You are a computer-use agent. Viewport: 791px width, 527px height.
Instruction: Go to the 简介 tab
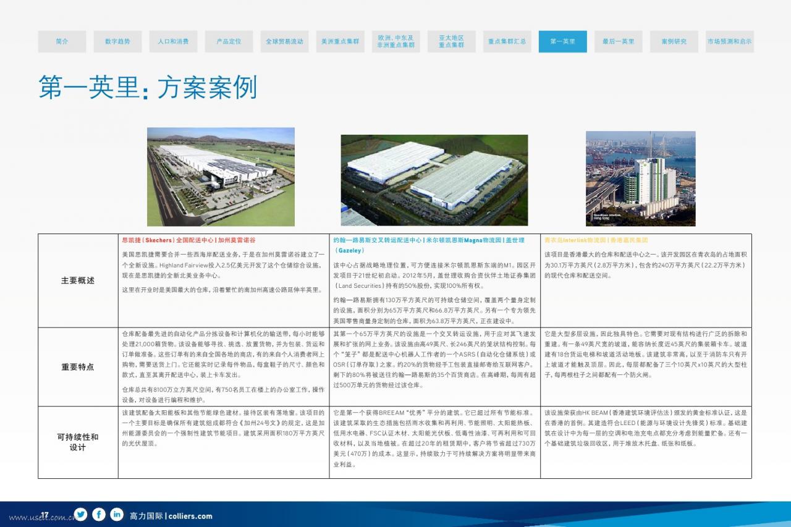point(62,41)
